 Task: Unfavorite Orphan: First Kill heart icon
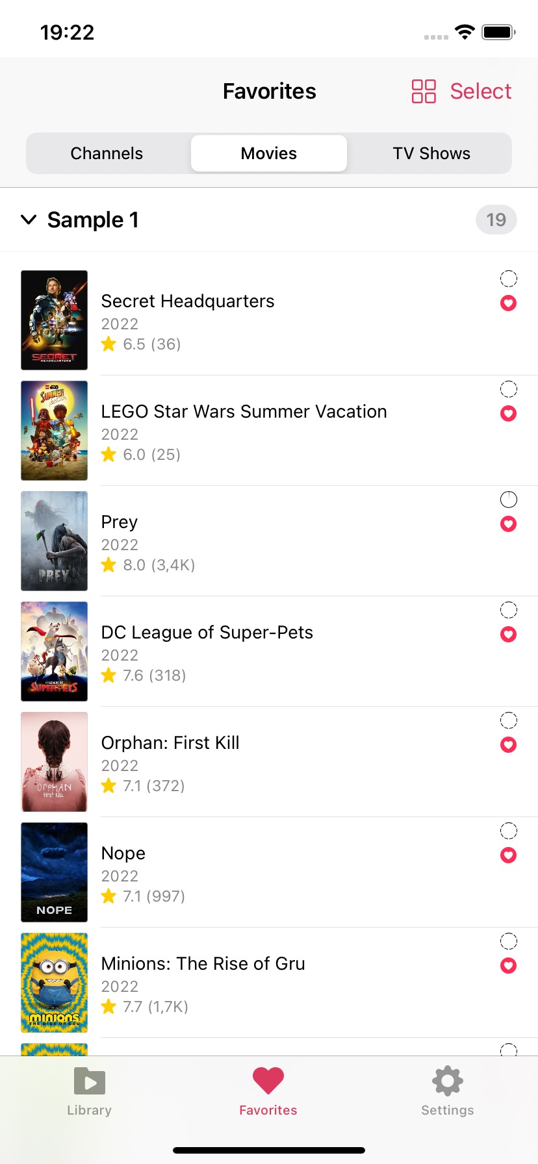pos(508,745)
